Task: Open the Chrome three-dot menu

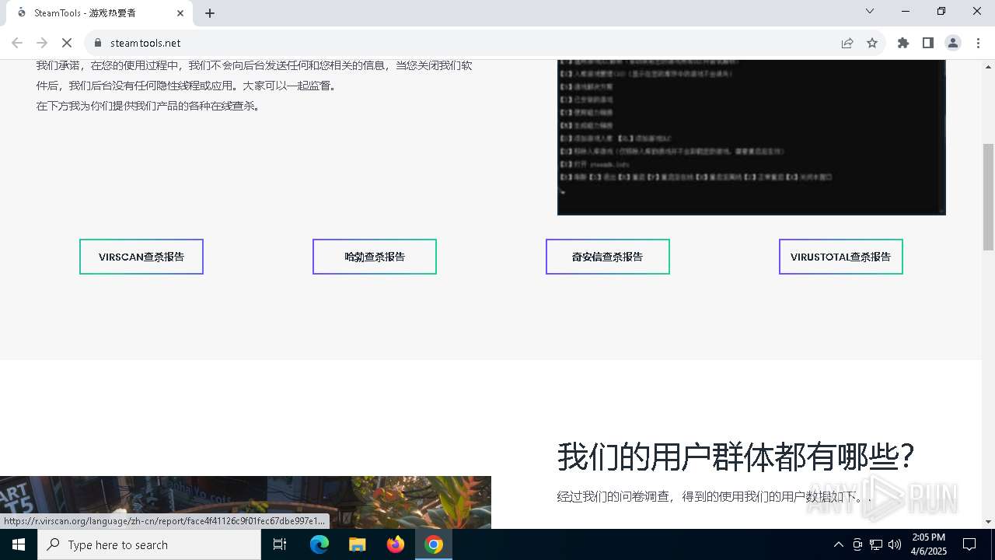Action: [x=978, y=43]
